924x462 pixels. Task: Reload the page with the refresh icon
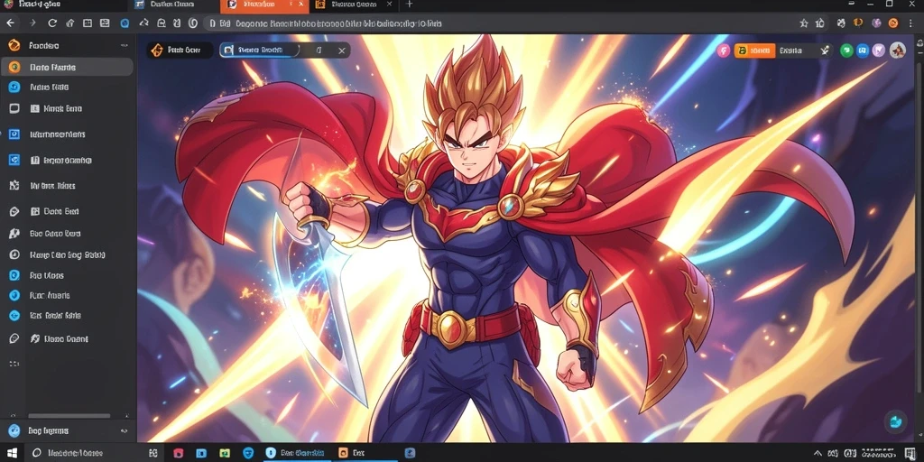[x=52, y=23]
